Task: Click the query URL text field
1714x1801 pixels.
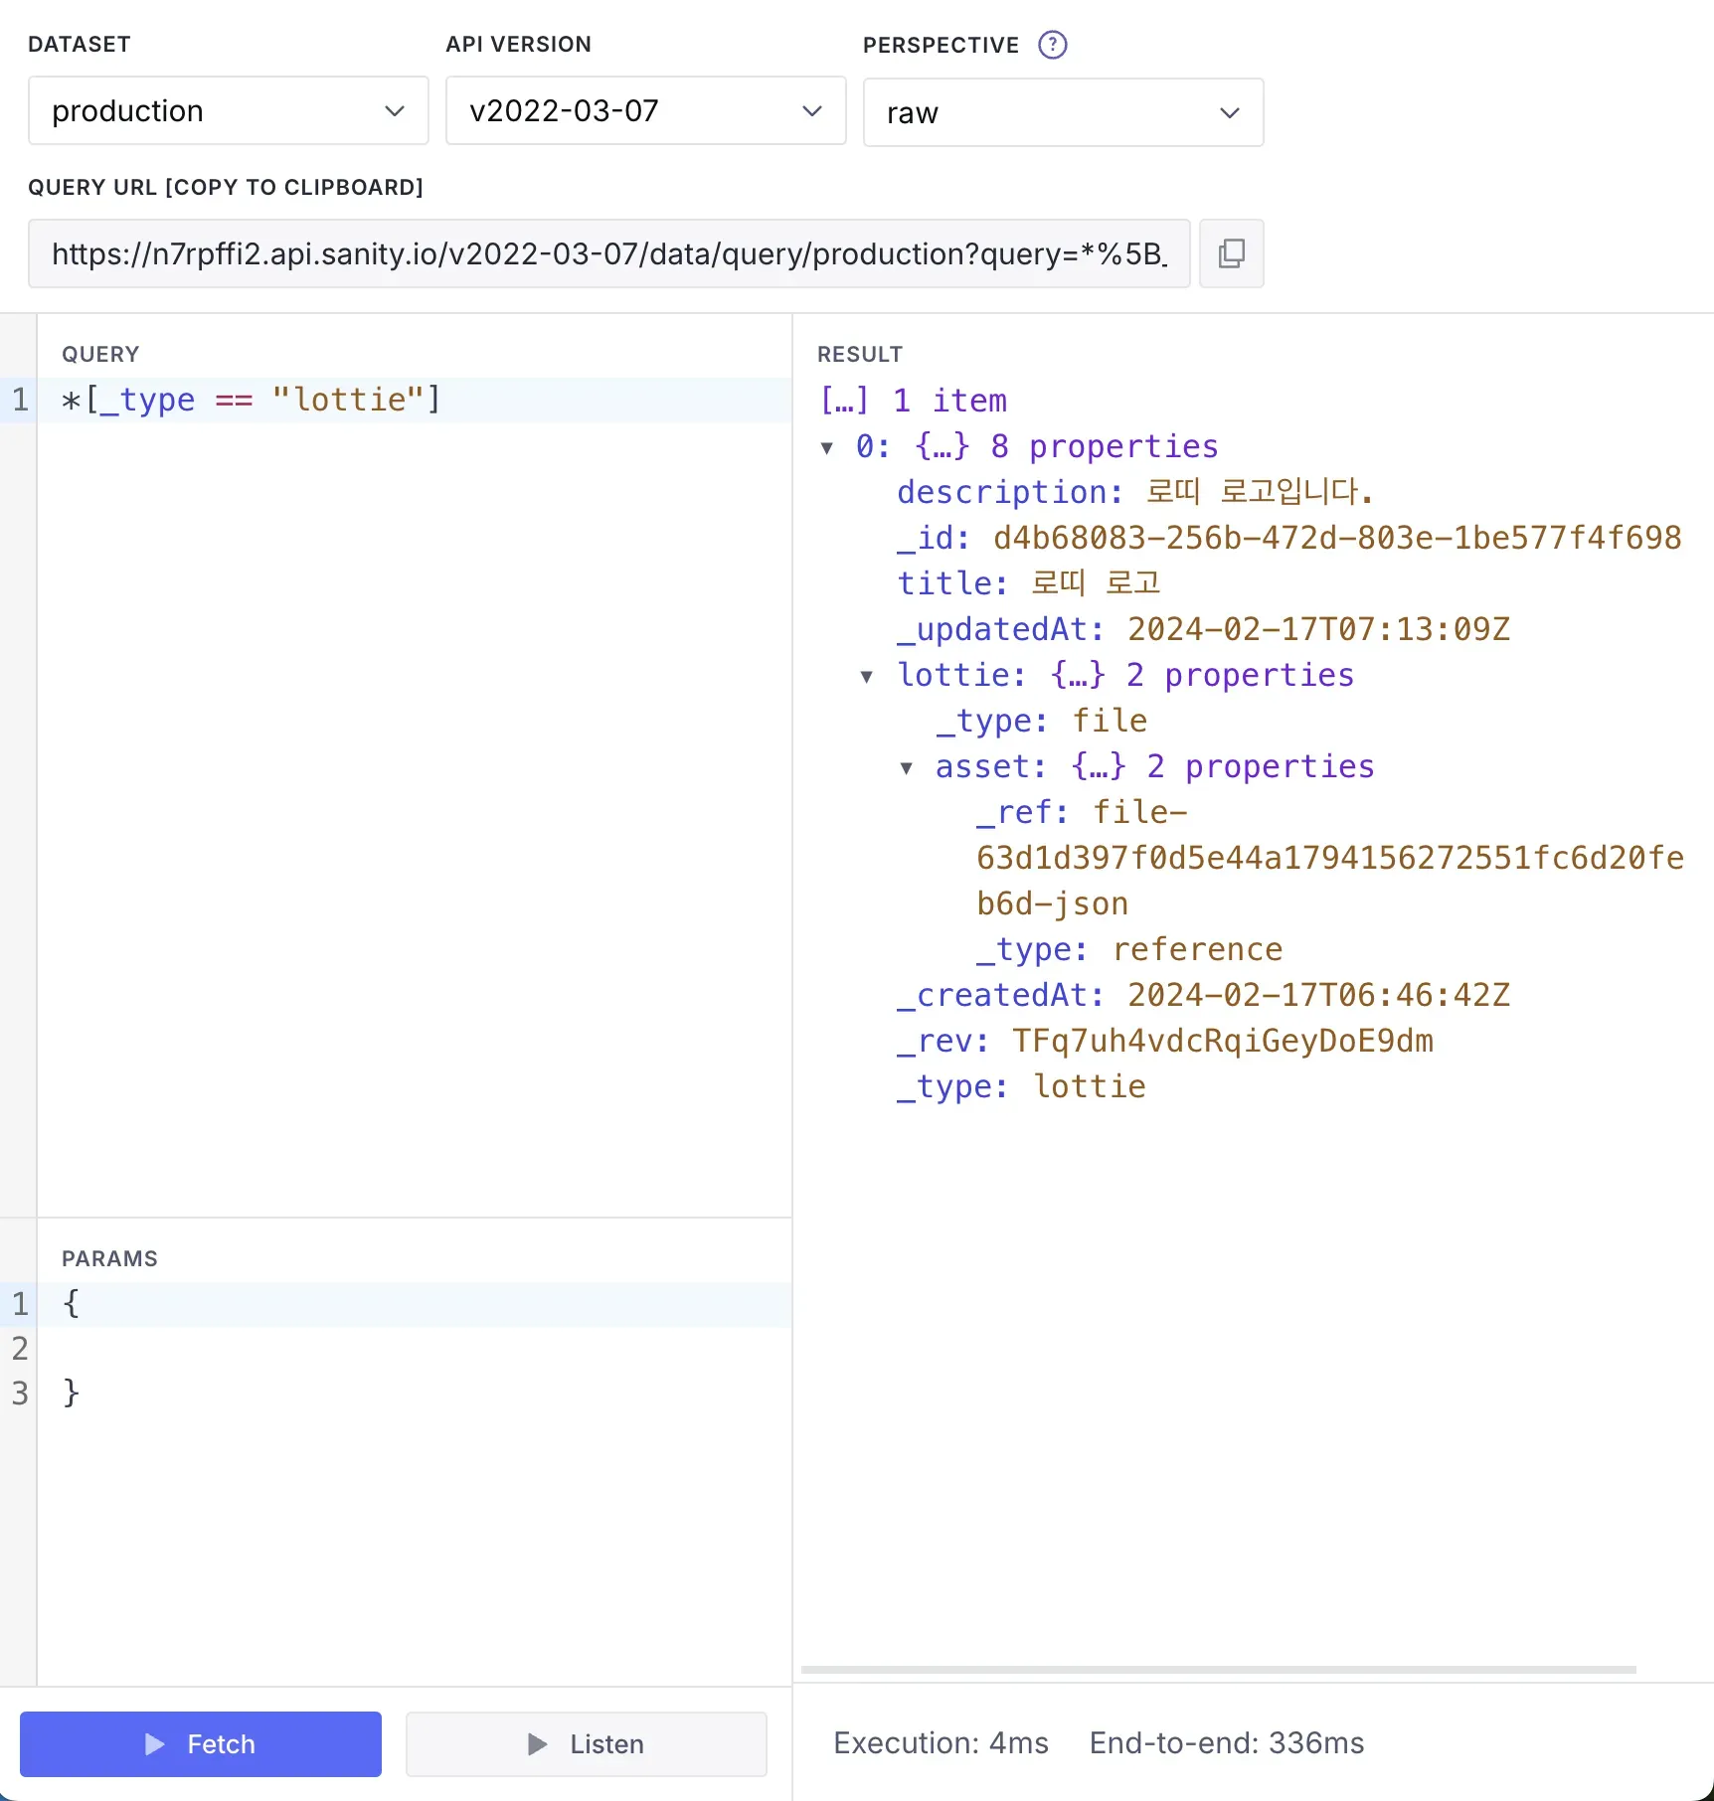Action: coord(608,254)
